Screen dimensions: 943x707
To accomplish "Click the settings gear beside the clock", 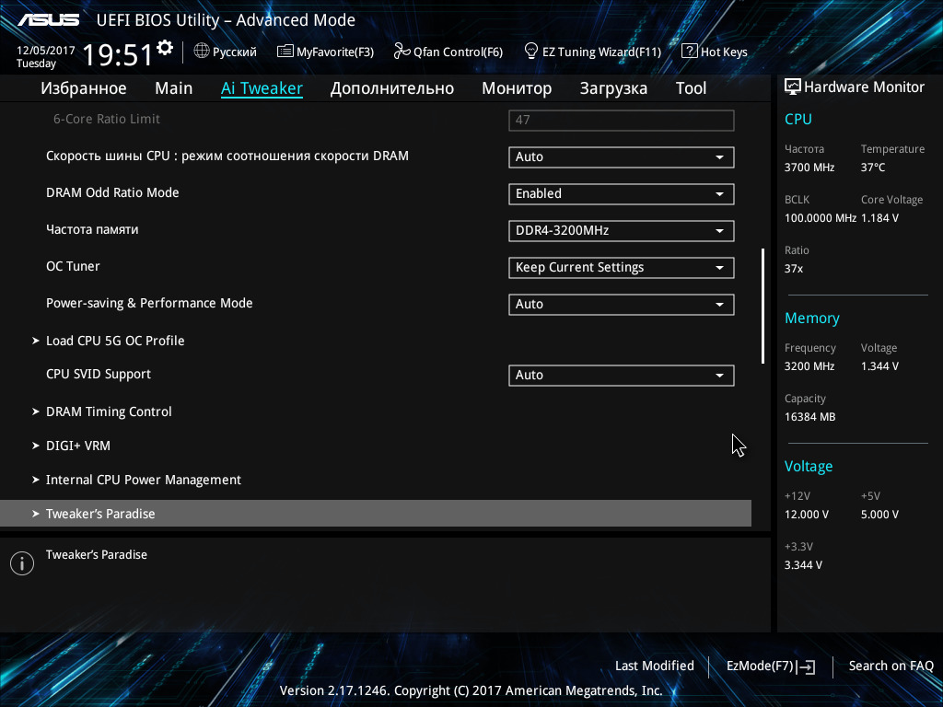I will coord(165,48).
